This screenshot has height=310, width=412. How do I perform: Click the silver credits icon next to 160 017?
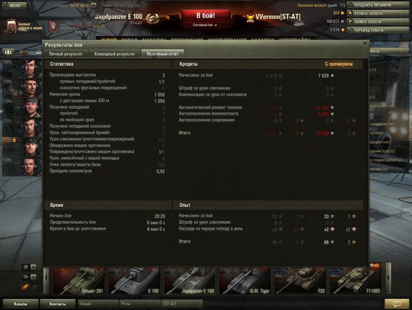pos(343,21)
